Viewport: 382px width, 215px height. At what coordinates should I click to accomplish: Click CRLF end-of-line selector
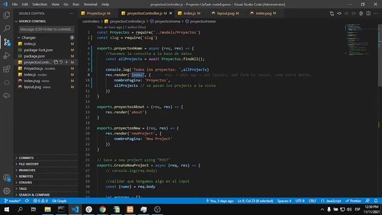(x=312, y=201)
